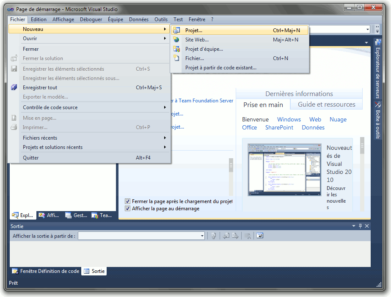The height and width of the screenshot is (297, 391).
Task: Click the Visual Studio title bar logo
Action: [x=11, y=9]
